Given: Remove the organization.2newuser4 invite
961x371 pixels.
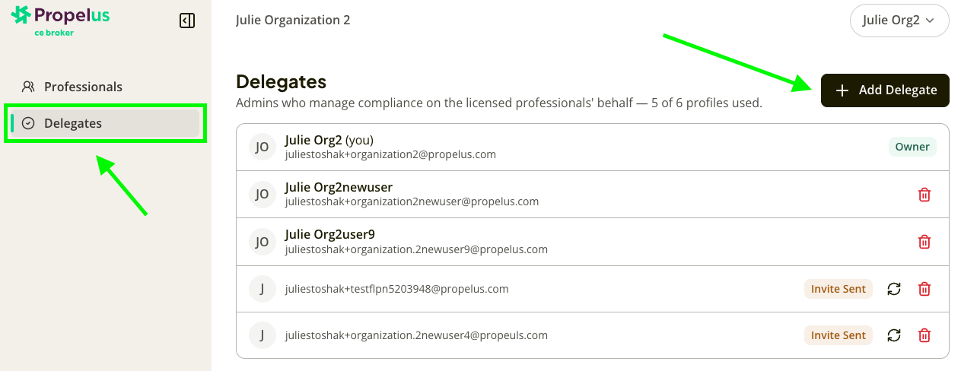Looking at the screenshot, I should point(924,335).
